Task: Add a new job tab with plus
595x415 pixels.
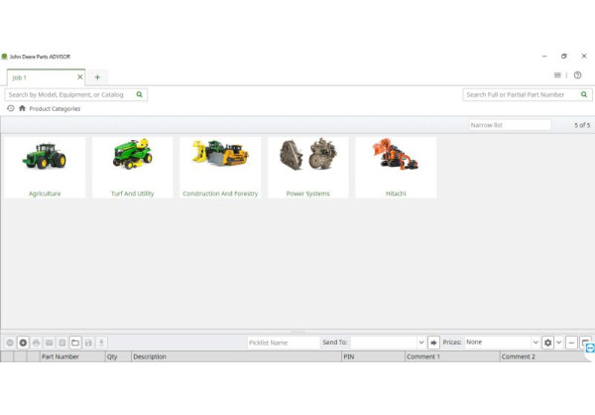Action: [97, 76]
